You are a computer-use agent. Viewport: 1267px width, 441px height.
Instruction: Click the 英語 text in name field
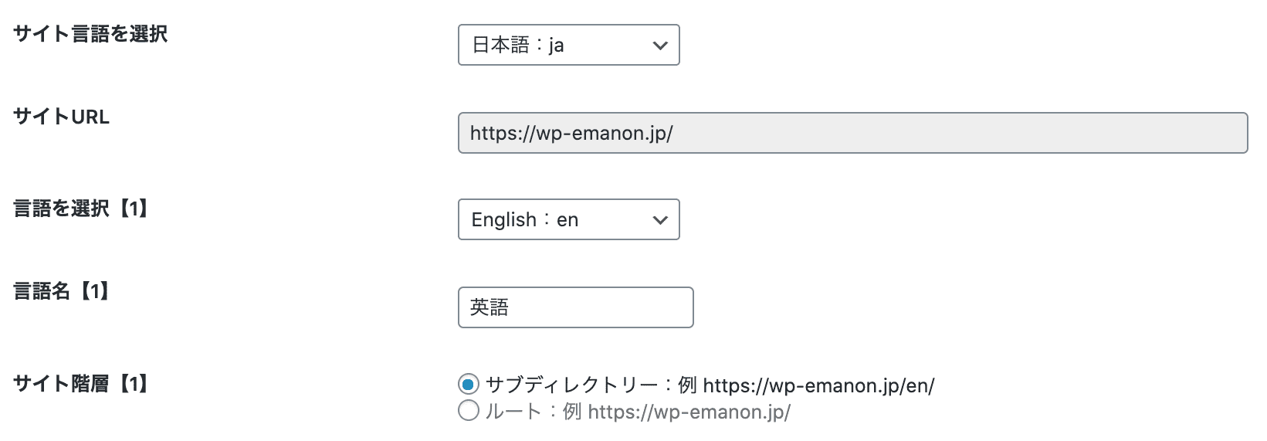point(489,307)
